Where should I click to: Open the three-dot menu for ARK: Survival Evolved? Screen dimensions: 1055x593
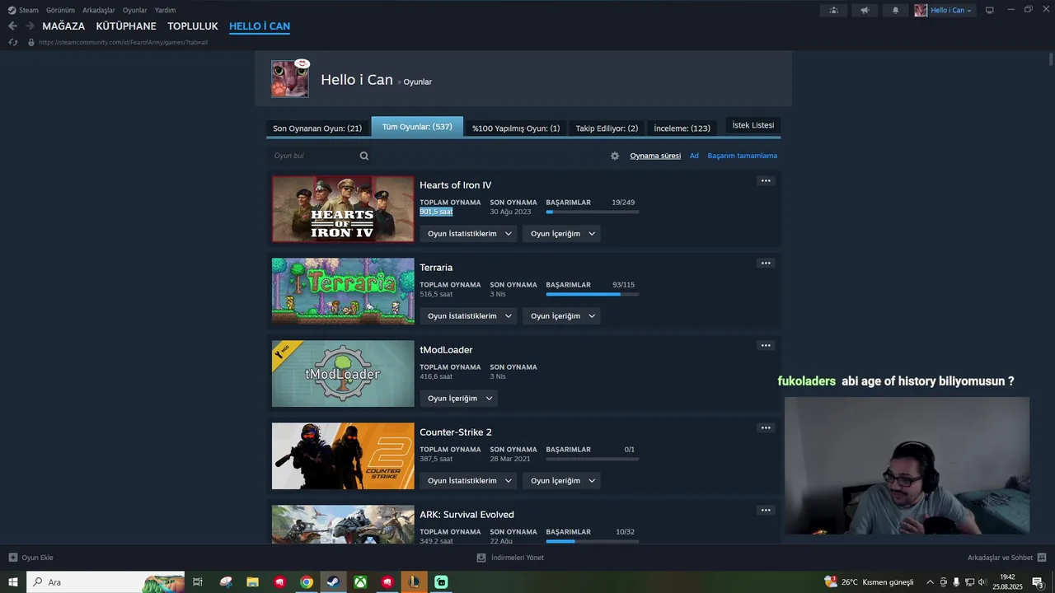click(766, 510)
